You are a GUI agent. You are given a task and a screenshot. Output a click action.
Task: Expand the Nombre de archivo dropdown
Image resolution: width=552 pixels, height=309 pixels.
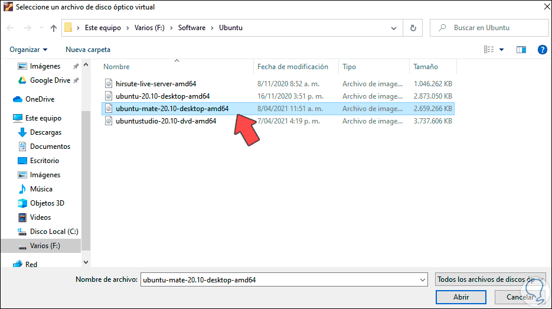pos(423,280)
